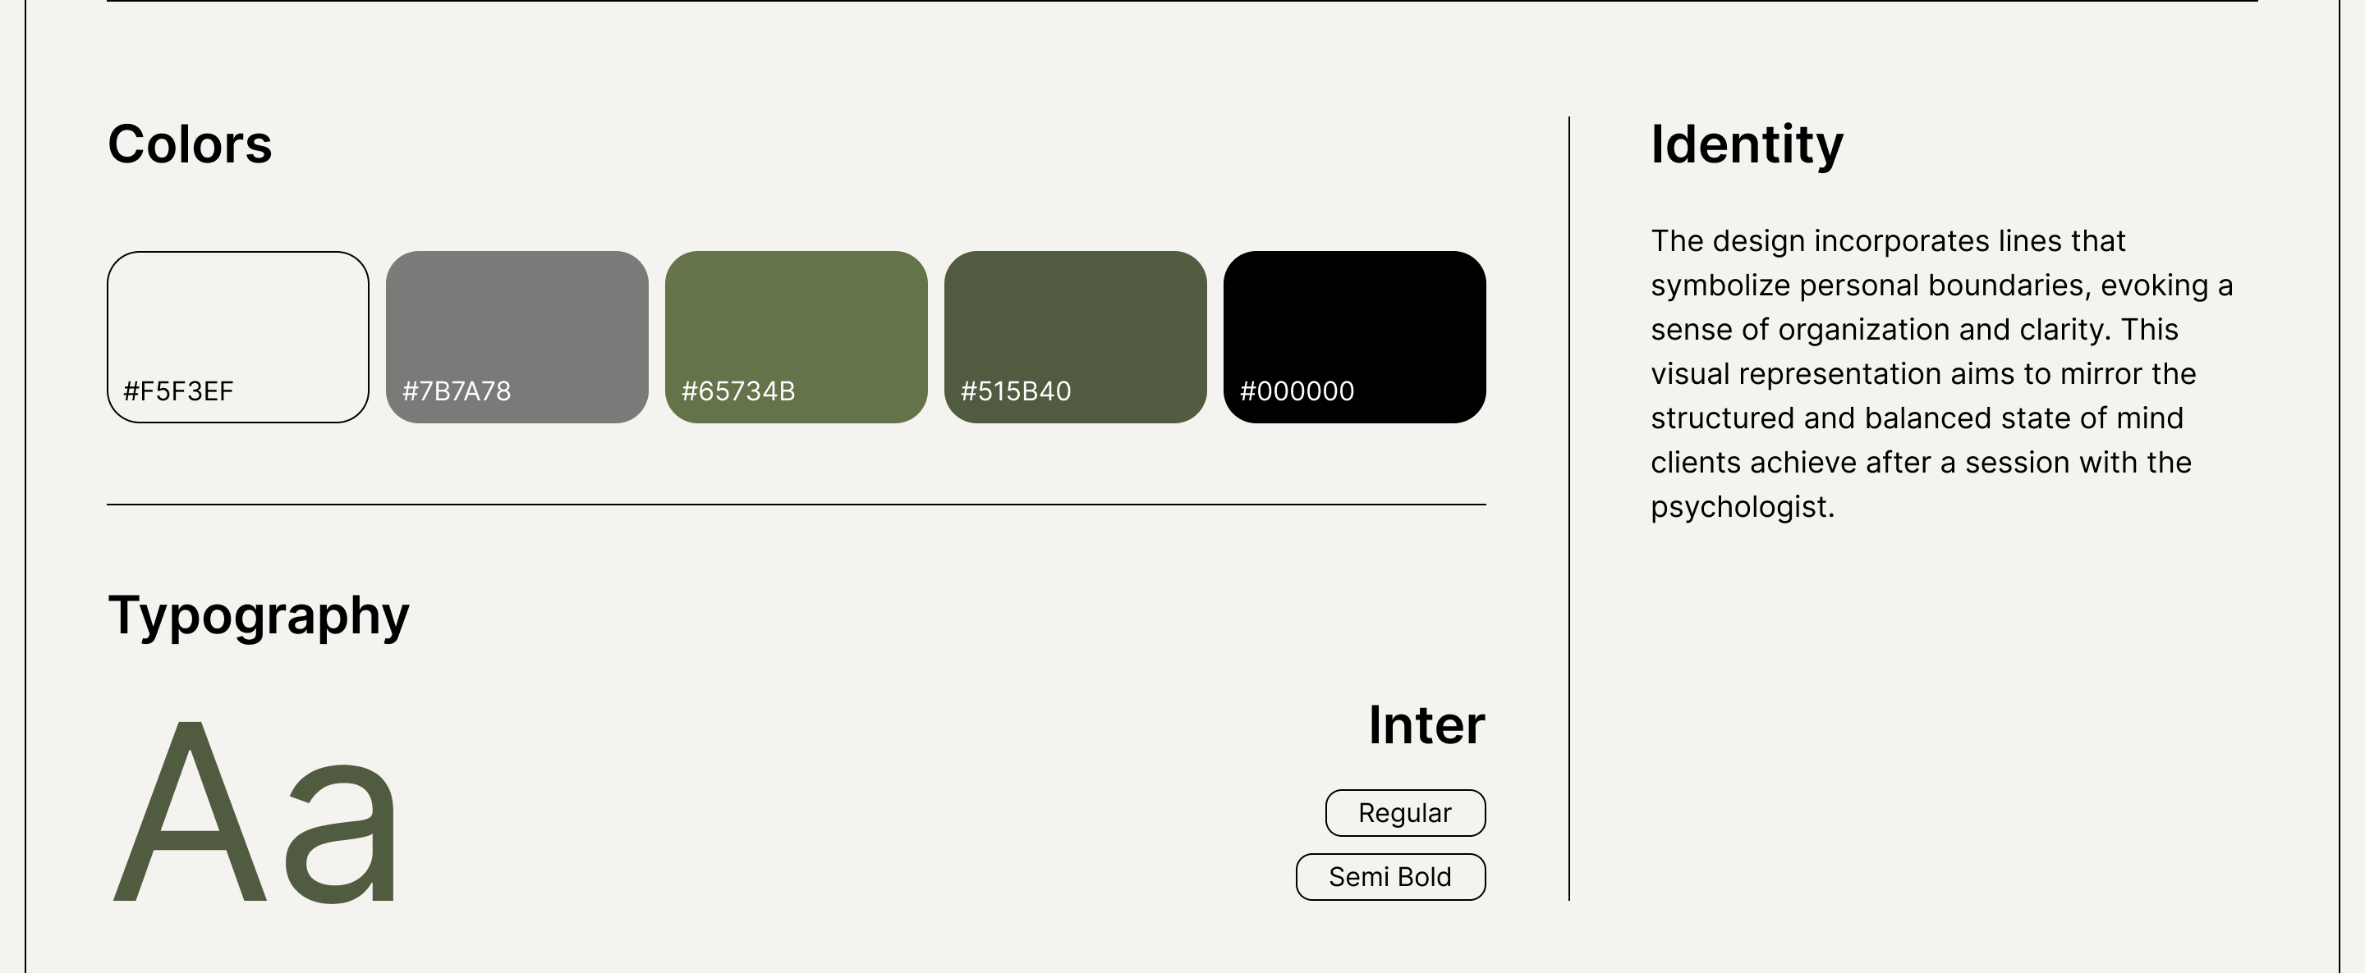The width and height of the screenshot is (2365, 973).
Task: Click the horizontal divider below the swatches
Action: tap(796, 505)
